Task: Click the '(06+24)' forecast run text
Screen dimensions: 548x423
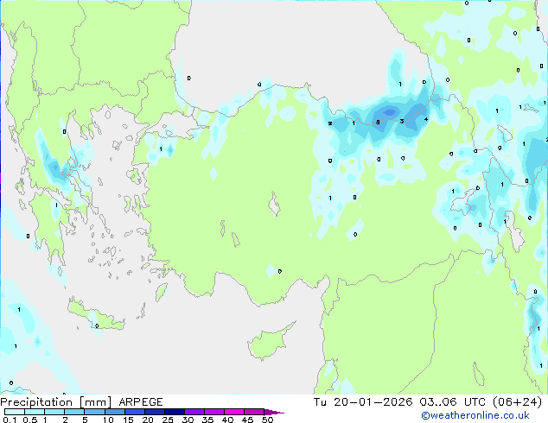Action: point(517,402)
